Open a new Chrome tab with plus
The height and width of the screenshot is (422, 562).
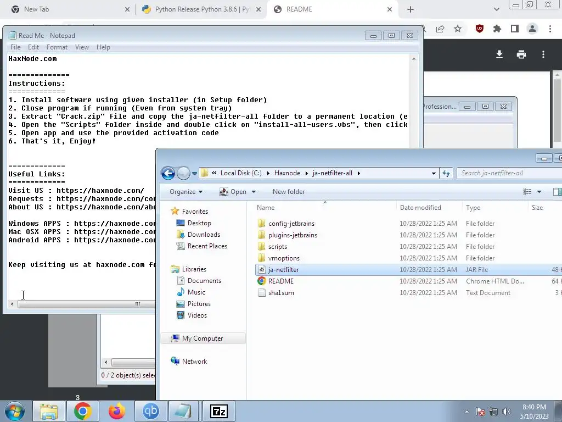click(x=411, y=9)
